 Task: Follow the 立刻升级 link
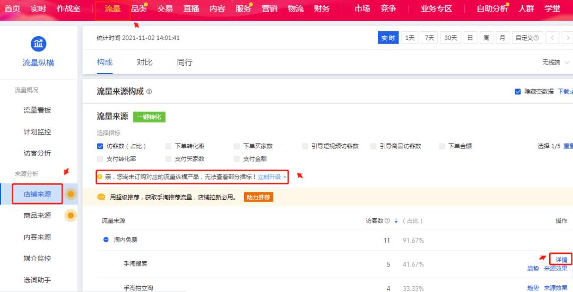272,176
